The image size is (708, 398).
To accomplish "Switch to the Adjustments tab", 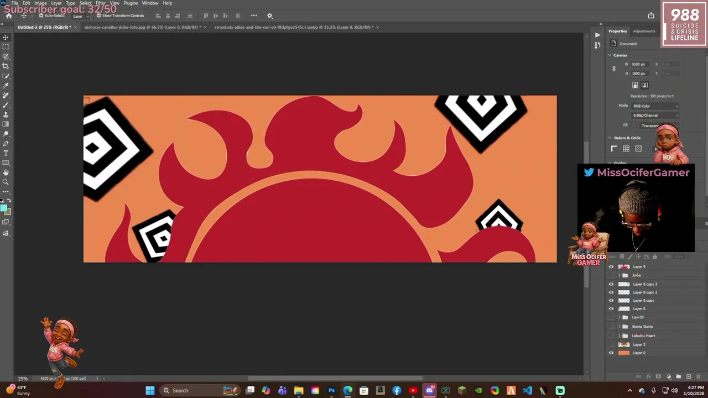I will coord(644,32).
